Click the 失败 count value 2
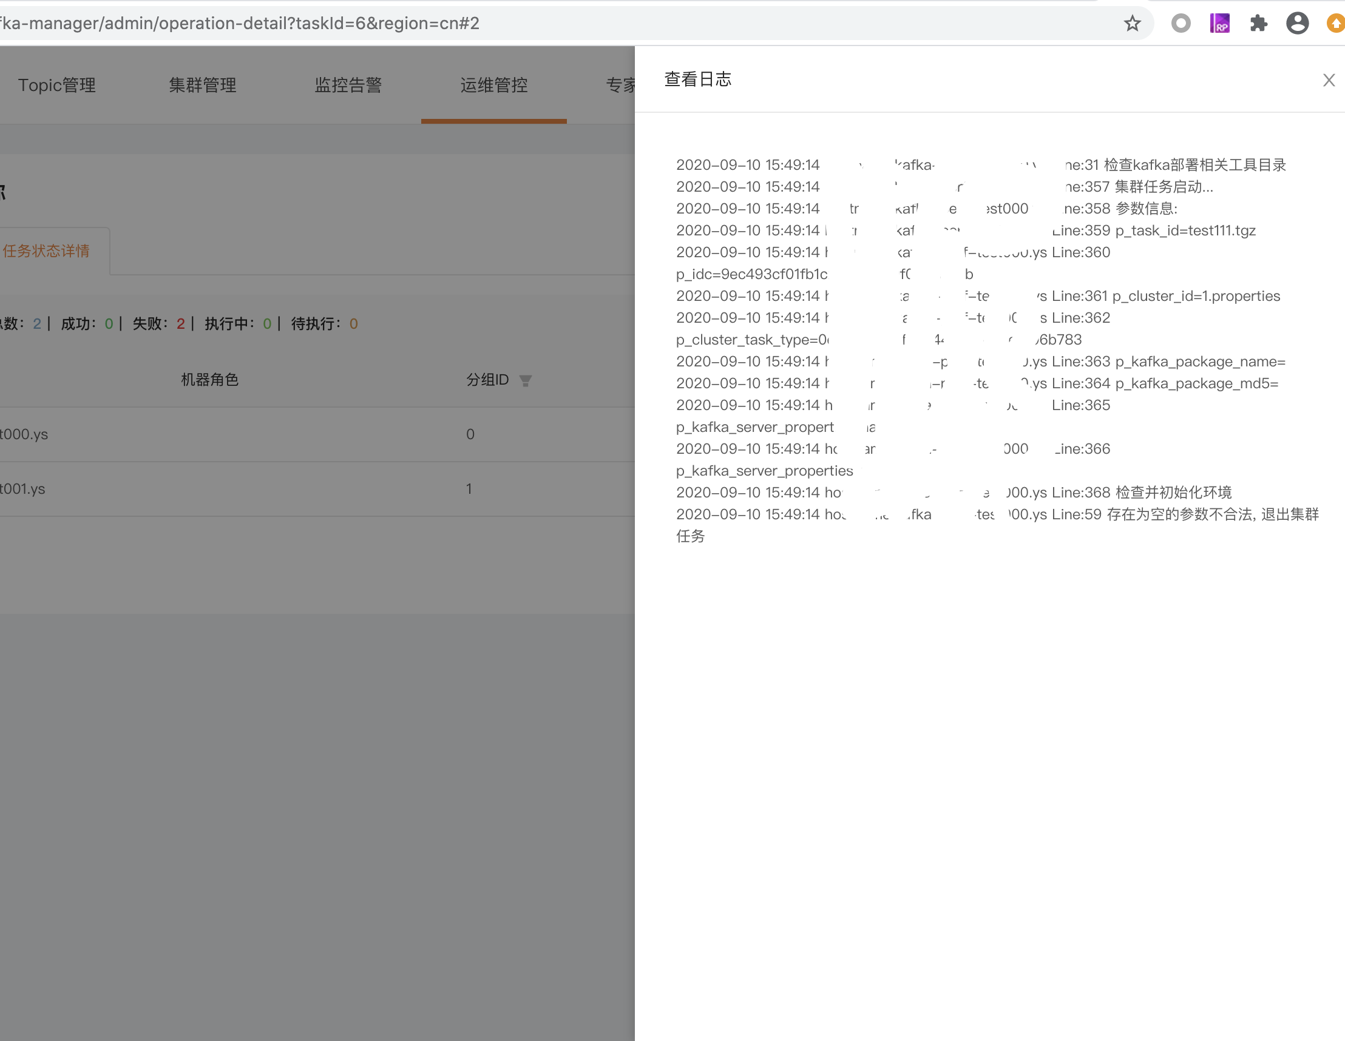This screenshot has width=1345, height=1041. coord(180,323)
